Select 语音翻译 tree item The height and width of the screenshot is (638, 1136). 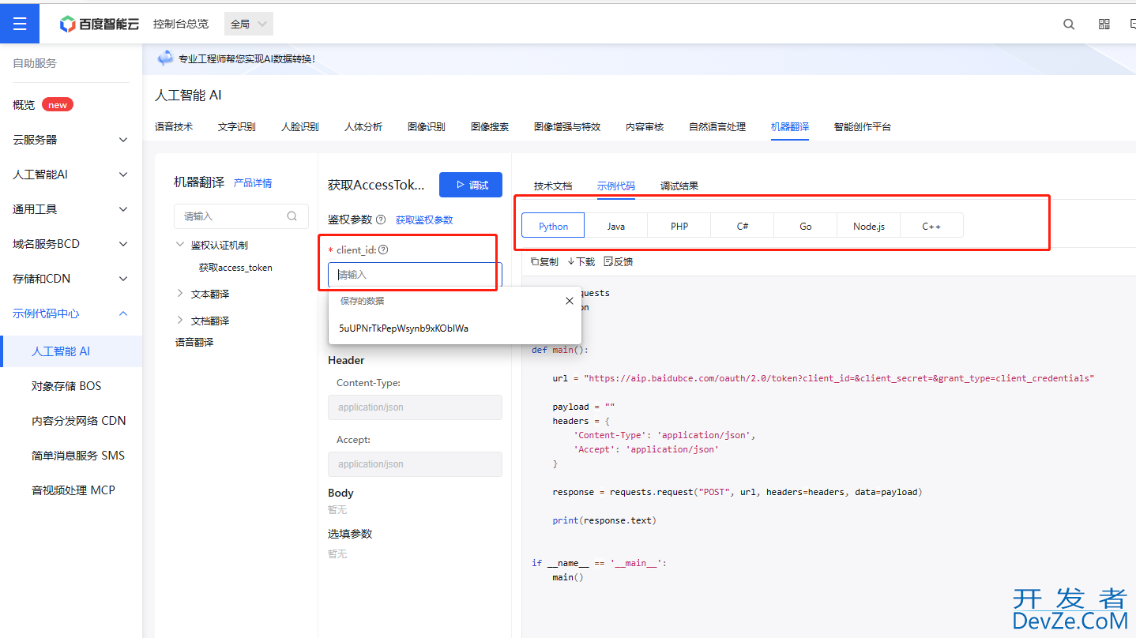(194, 342)
